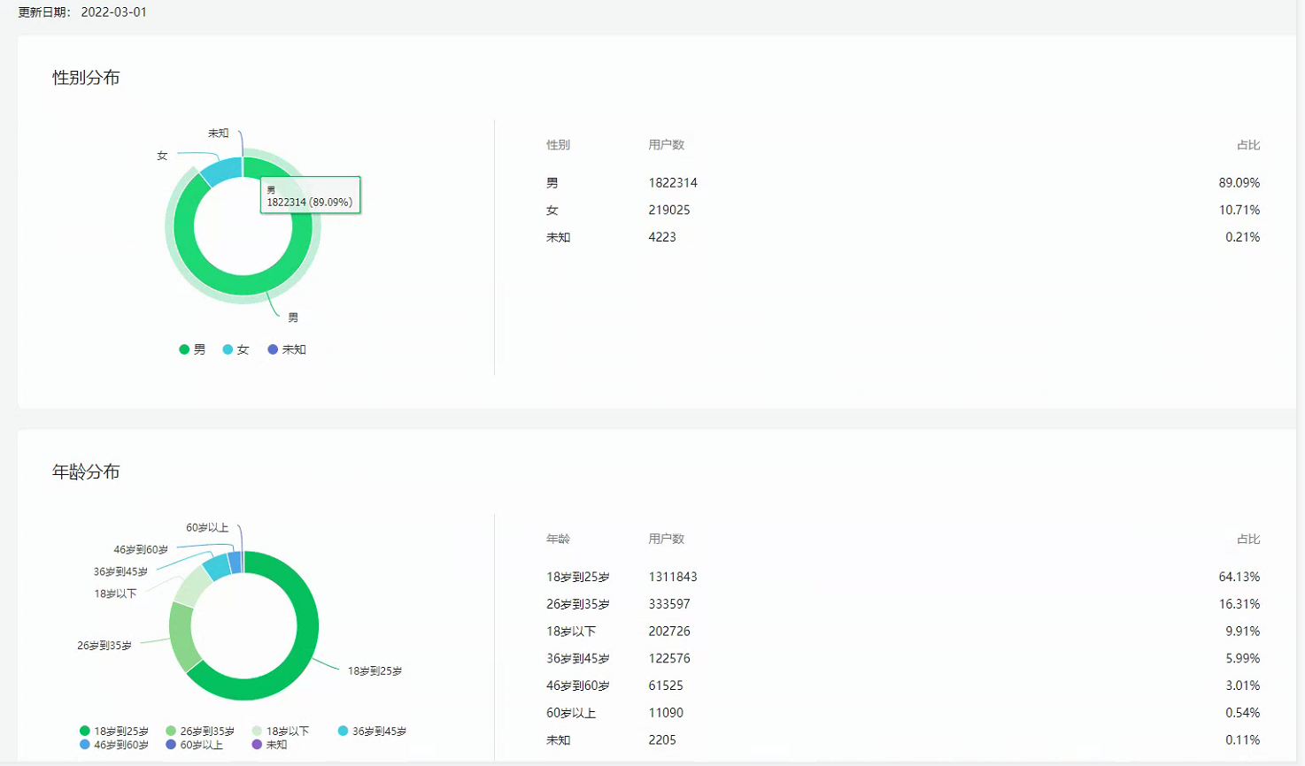Toggle the 18岁以下 legend item below age chart
The image size is (1305, 766).
[x=281, y=732]
